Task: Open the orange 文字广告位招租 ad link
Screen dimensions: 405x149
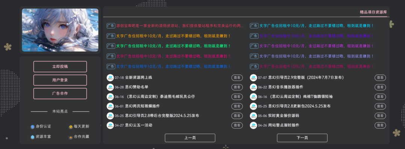Action: tap(173, 36)
